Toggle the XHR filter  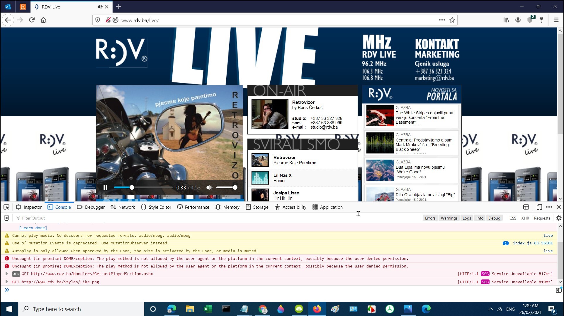[525, 218]
